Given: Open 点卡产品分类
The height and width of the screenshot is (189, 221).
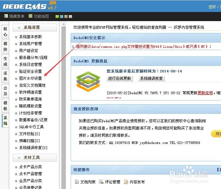Looking at the screenshot, I should [x=30, y=167].
